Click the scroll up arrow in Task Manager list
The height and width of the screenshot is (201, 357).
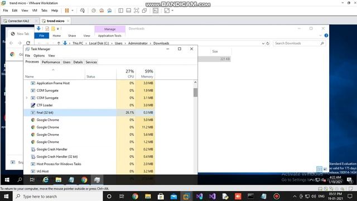(x=195, y=82)
